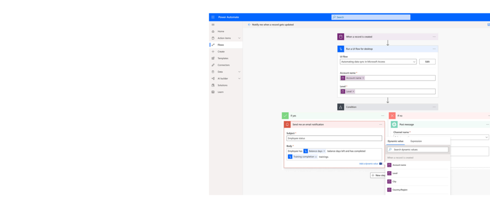Click the Create plus icon

click(x=213, y=51)
